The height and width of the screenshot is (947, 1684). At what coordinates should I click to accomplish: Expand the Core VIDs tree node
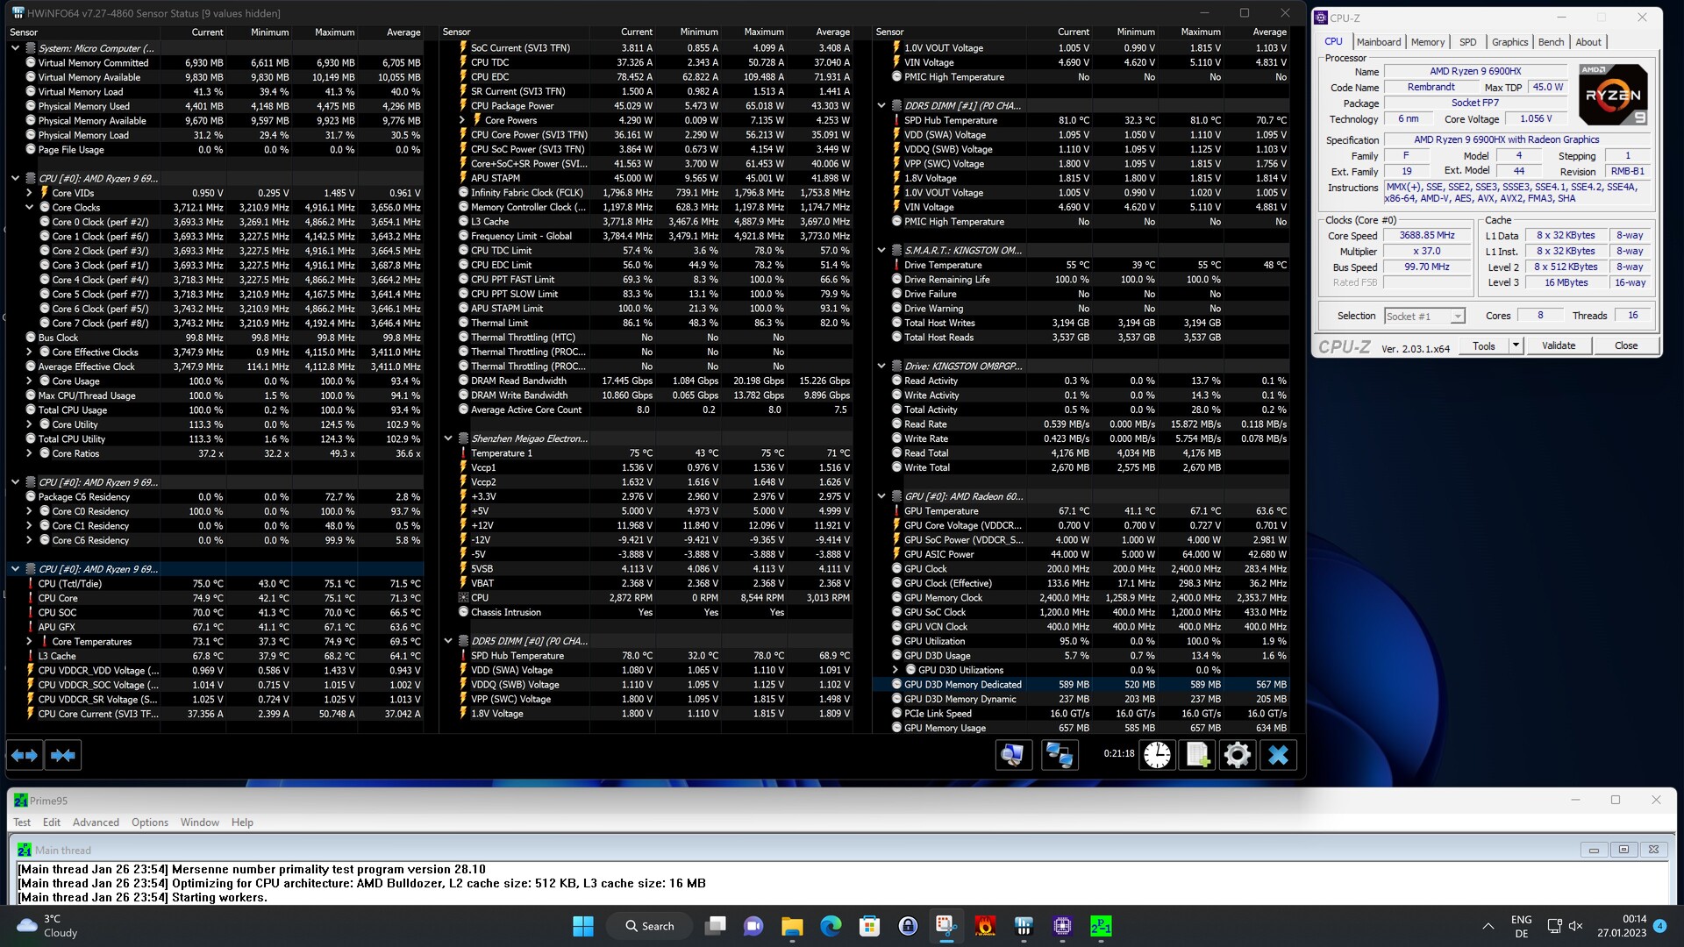point(29,193)
